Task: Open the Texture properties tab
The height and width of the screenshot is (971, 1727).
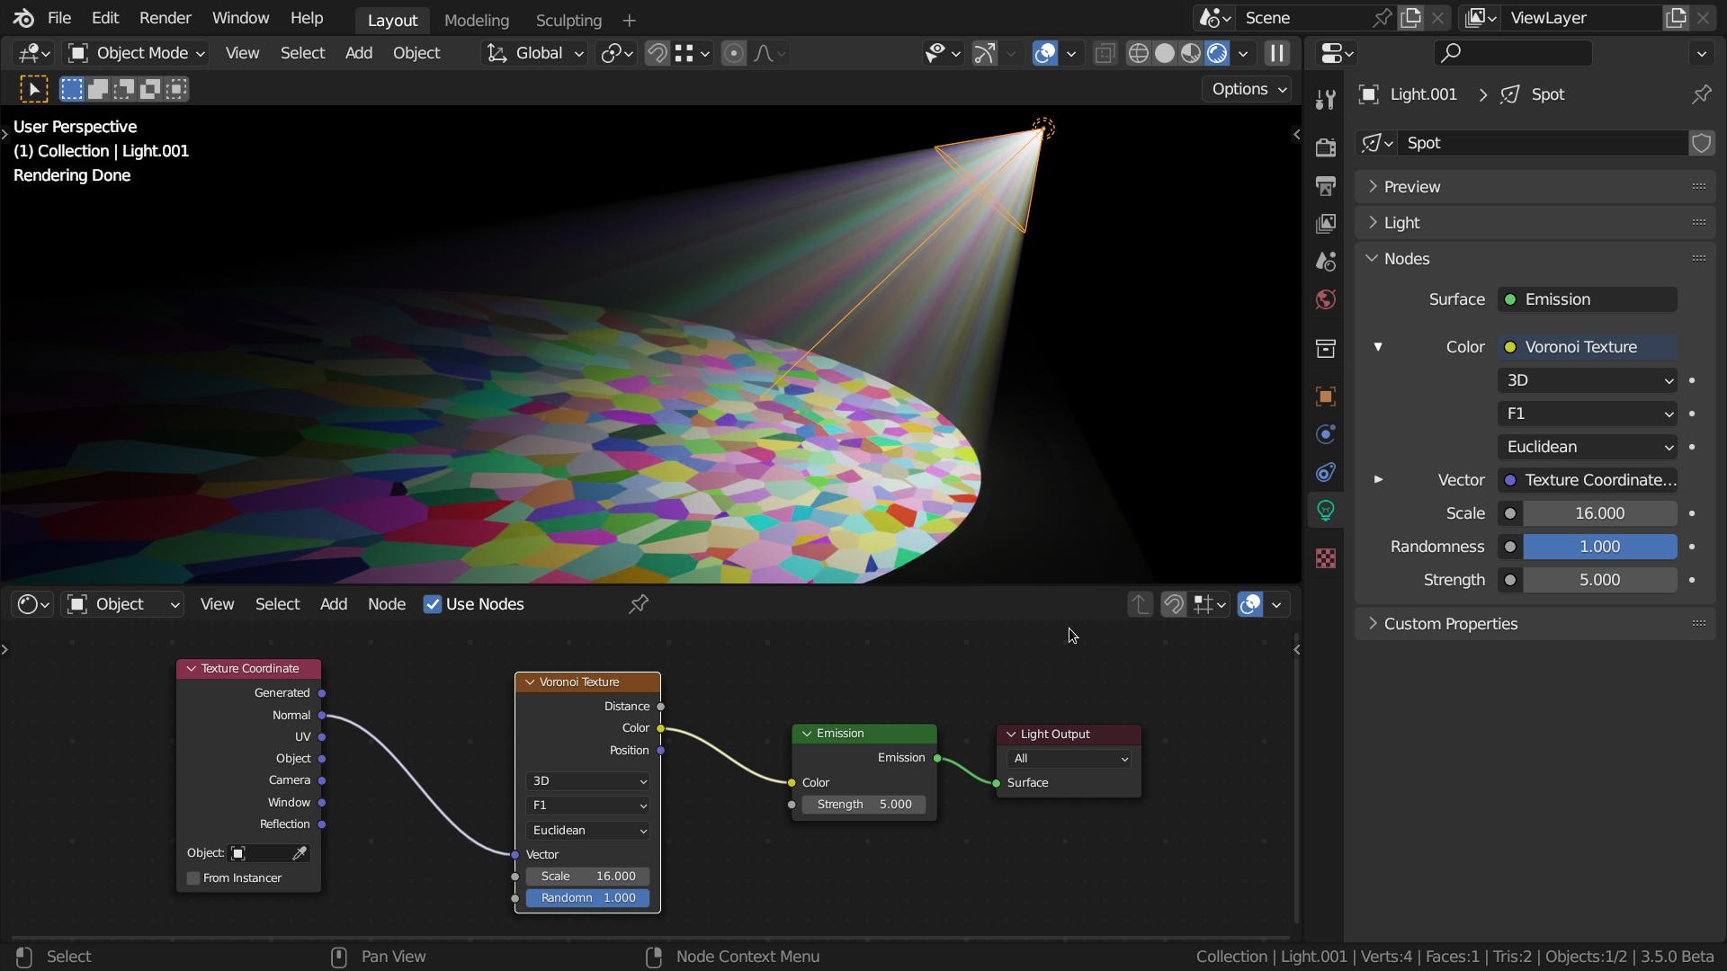Action: (x=1325, y=558)
